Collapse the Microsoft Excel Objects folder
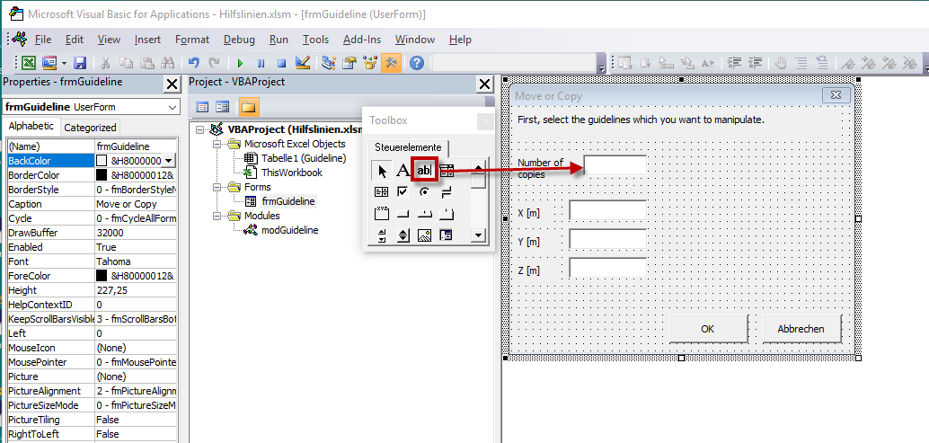 pos(217,144)
